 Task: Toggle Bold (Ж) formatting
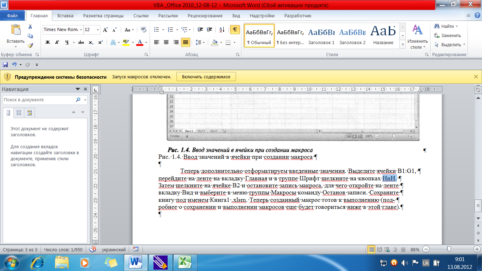tap(48, 42)
